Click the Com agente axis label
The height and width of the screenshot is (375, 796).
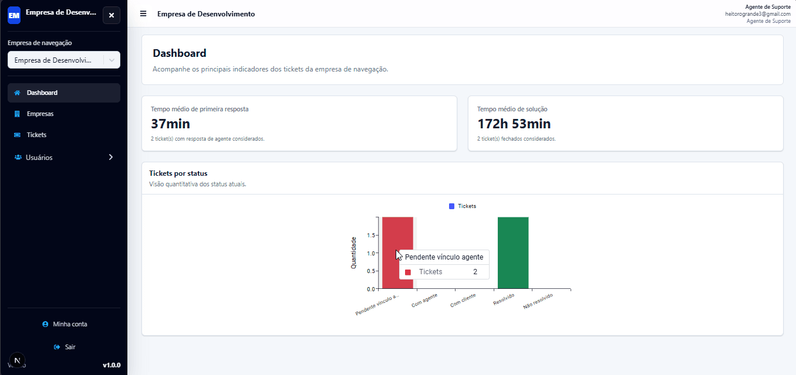424,301
